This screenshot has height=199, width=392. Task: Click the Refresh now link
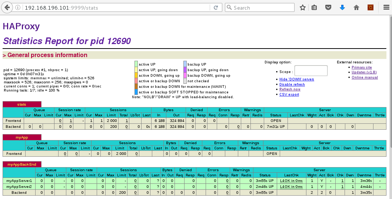click(x=290, y=89)
